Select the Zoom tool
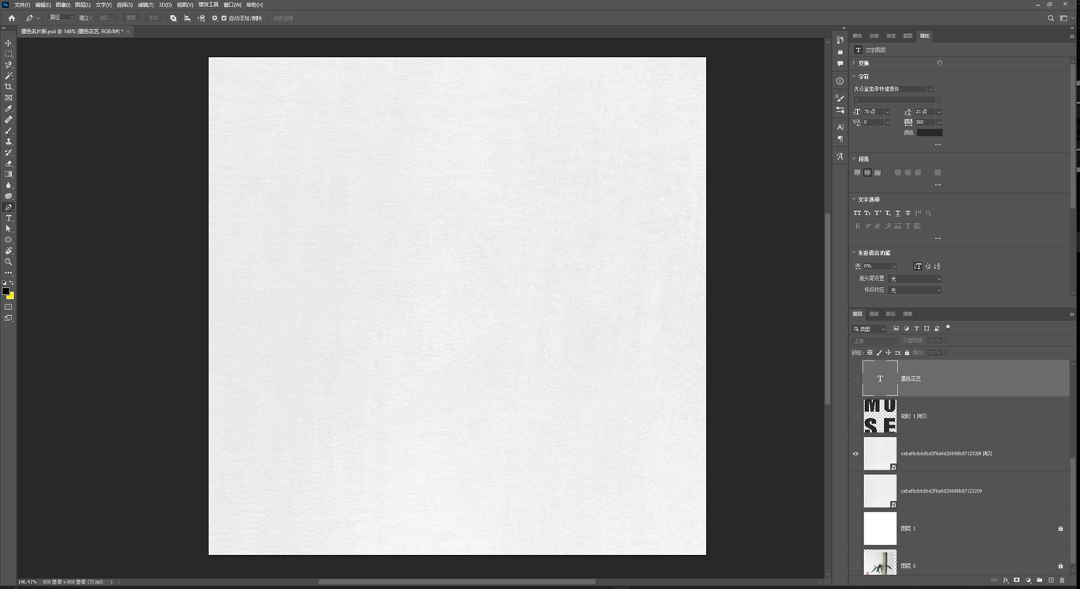This screenshot has height=589, width=1080. (9, 262)
